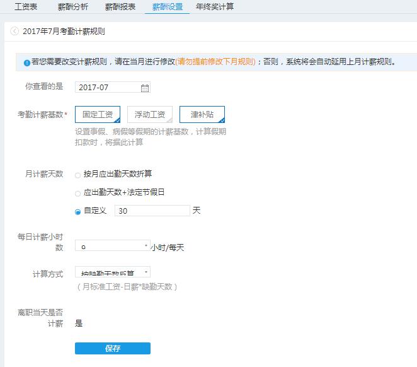Open the 薪酬报表 tab
This screenshot has width=417, height=367.
point(120,7)
